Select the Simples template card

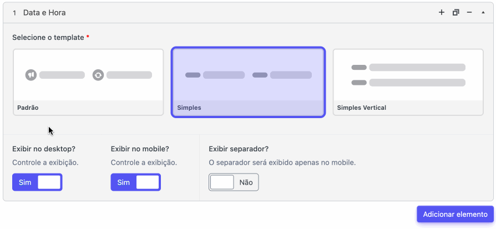pyautogui.click(x=249, y=82)
